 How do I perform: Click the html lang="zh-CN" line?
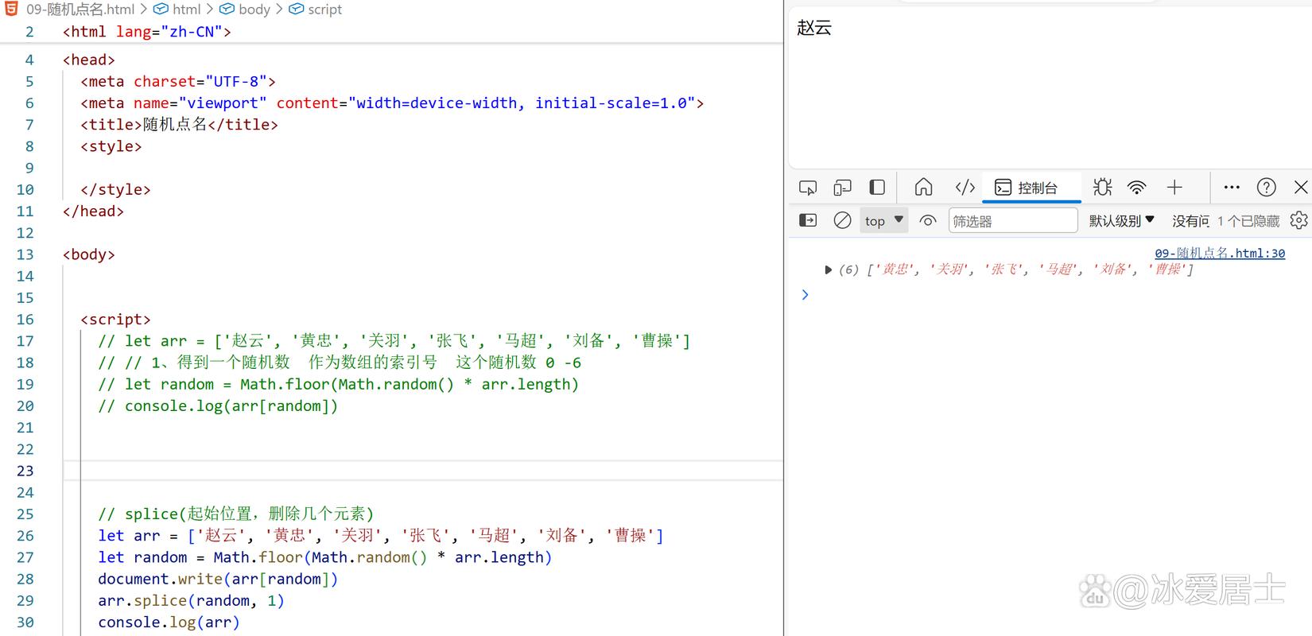(x=147, y=32)
